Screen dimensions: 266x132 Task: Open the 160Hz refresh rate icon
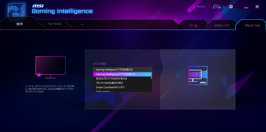pos(217,7)
